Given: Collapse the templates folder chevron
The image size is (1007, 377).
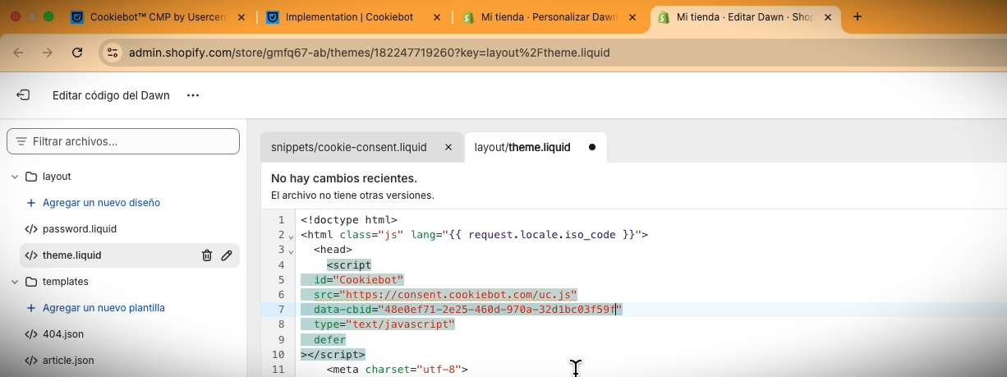Looking at the screenshot, I should (15, 282).
